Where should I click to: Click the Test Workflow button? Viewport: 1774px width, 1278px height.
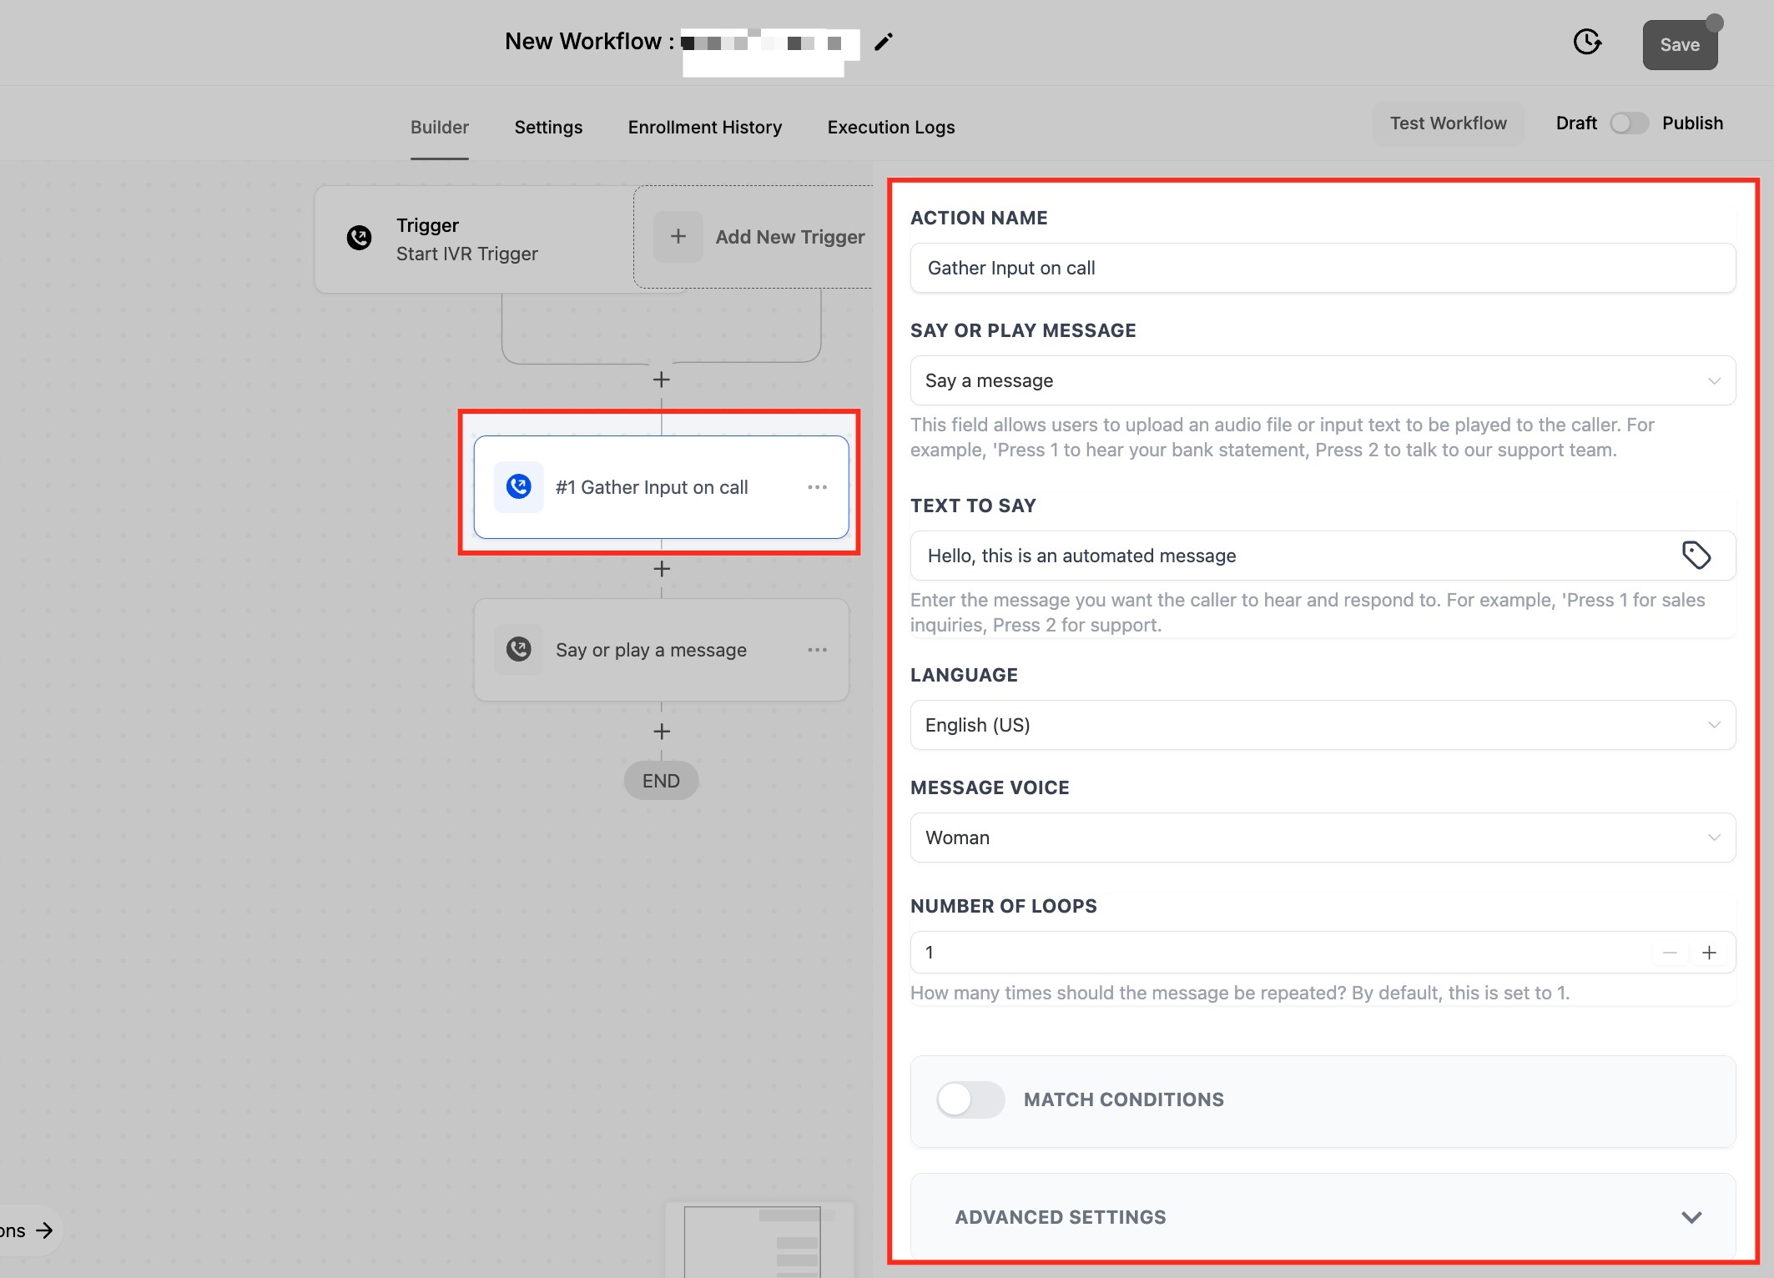pyautogui.click(x=1448, y=123)
